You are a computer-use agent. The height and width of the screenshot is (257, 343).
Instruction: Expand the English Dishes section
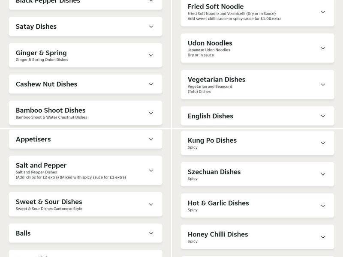(x=323, y=116)
